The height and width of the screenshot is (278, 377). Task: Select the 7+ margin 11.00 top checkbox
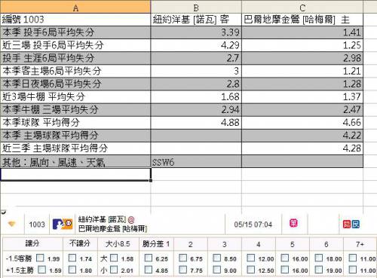(x=353, y=258)
